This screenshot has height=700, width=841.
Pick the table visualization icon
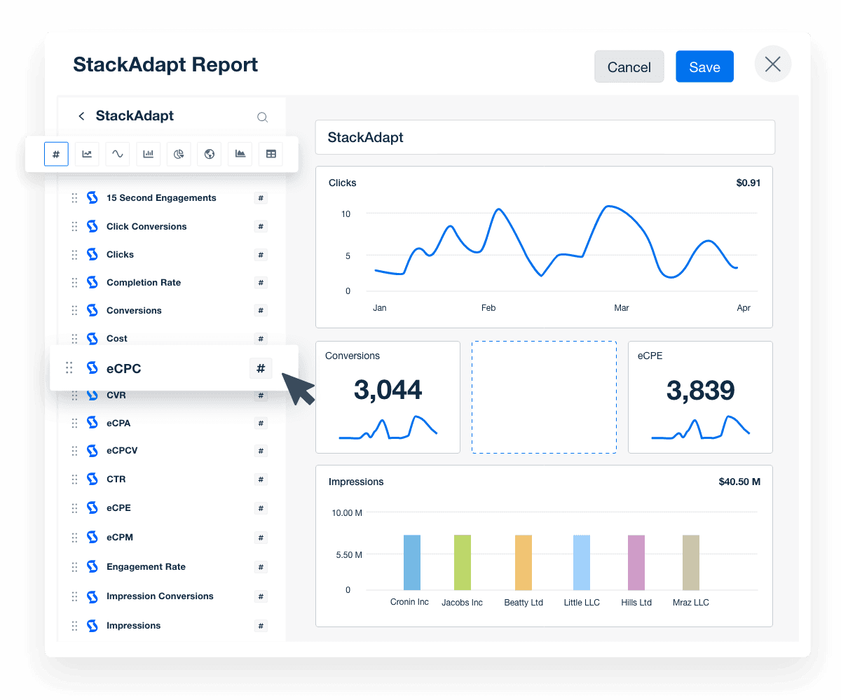pyautogui.click(x=271, y=154)
